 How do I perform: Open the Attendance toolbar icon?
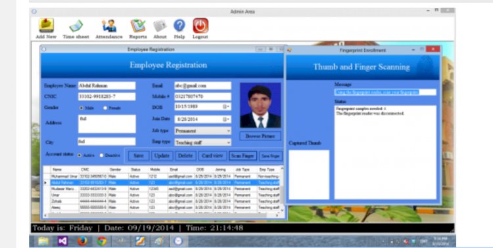pos(109,28)
